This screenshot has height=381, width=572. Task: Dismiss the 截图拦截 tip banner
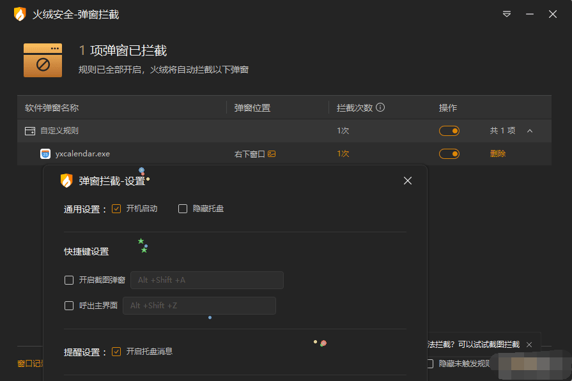tap(529, 345)
